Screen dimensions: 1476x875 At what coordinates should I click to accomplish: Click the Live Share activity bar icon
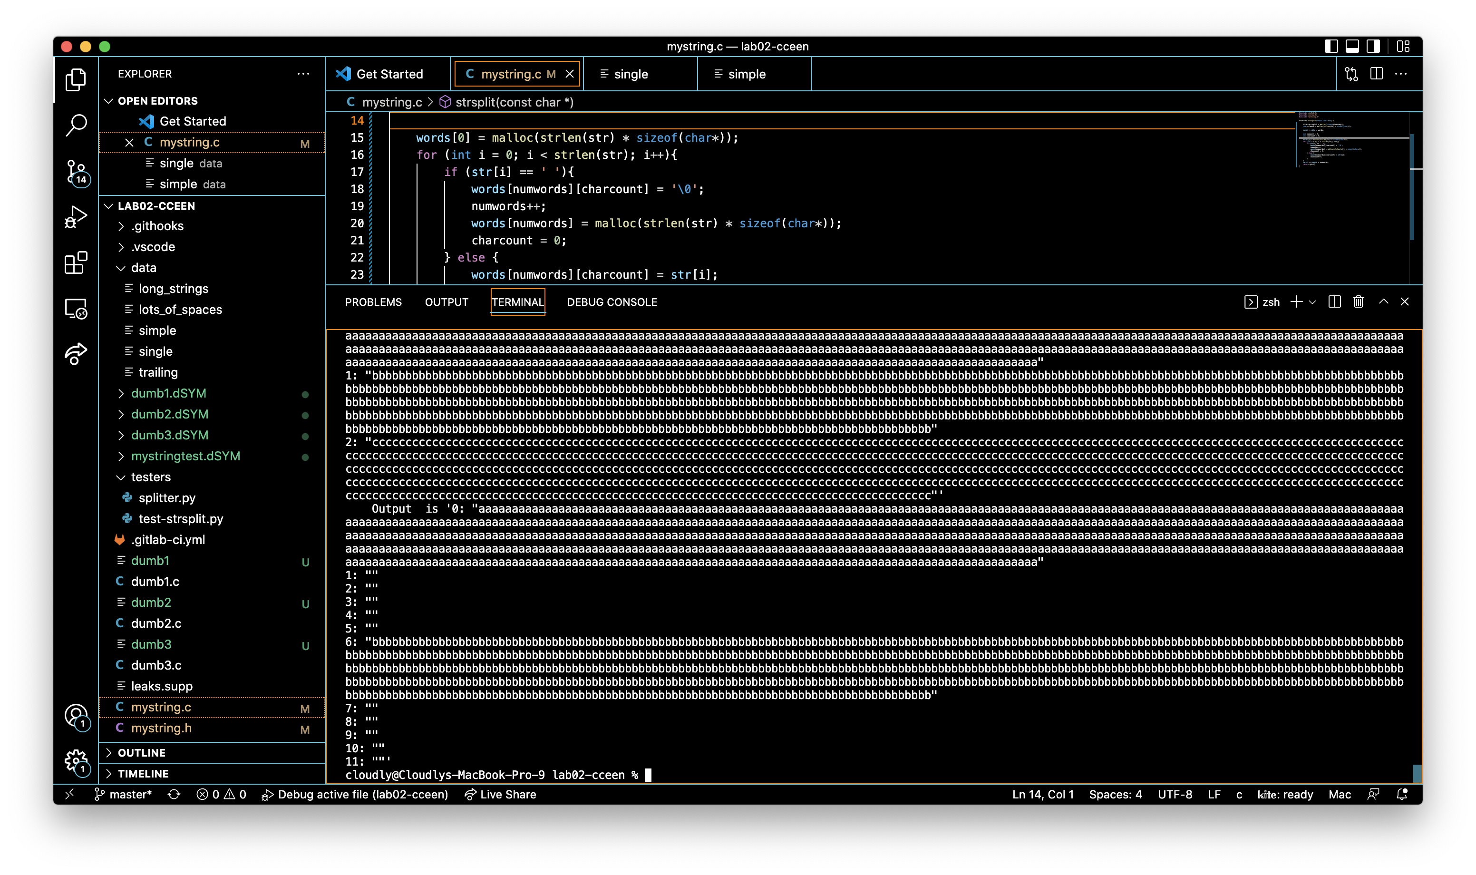[x=76, y=354]
